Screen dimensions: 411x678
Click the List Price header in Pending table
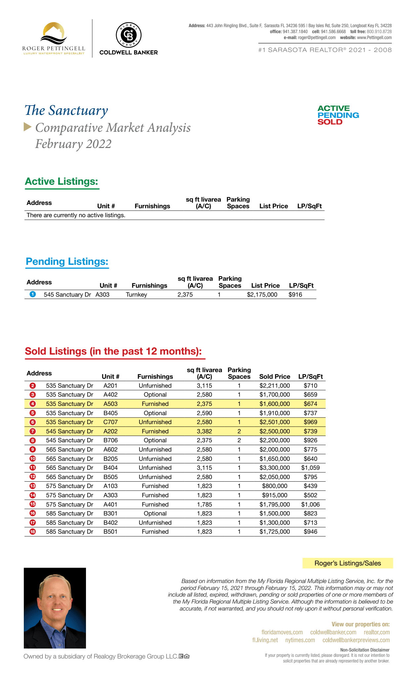coord(266,285)
